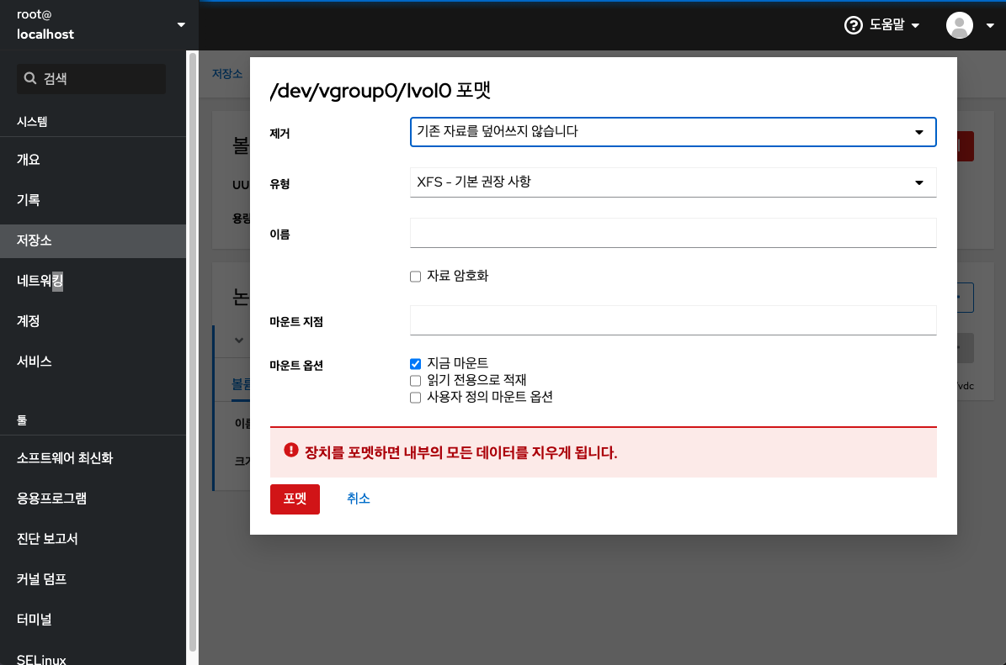Click the help question mark icon
The image size is (1006, 665).
(854, 25)
